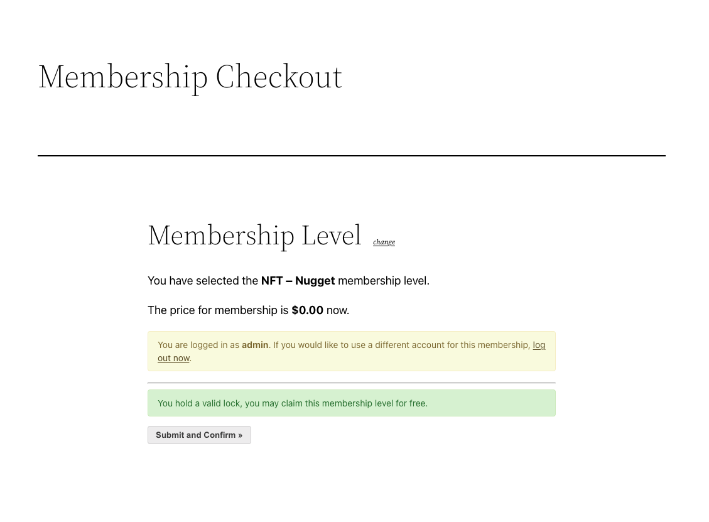Click the word "Membership" in the section heading
The image size is (709, 522).
tap(221, 235)
